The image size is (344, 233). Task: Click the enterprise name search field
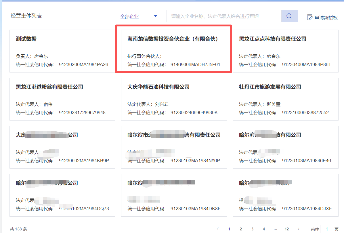224,16
